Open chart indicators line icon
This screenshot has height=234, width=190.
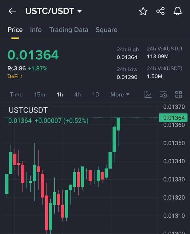coord(148,95)
